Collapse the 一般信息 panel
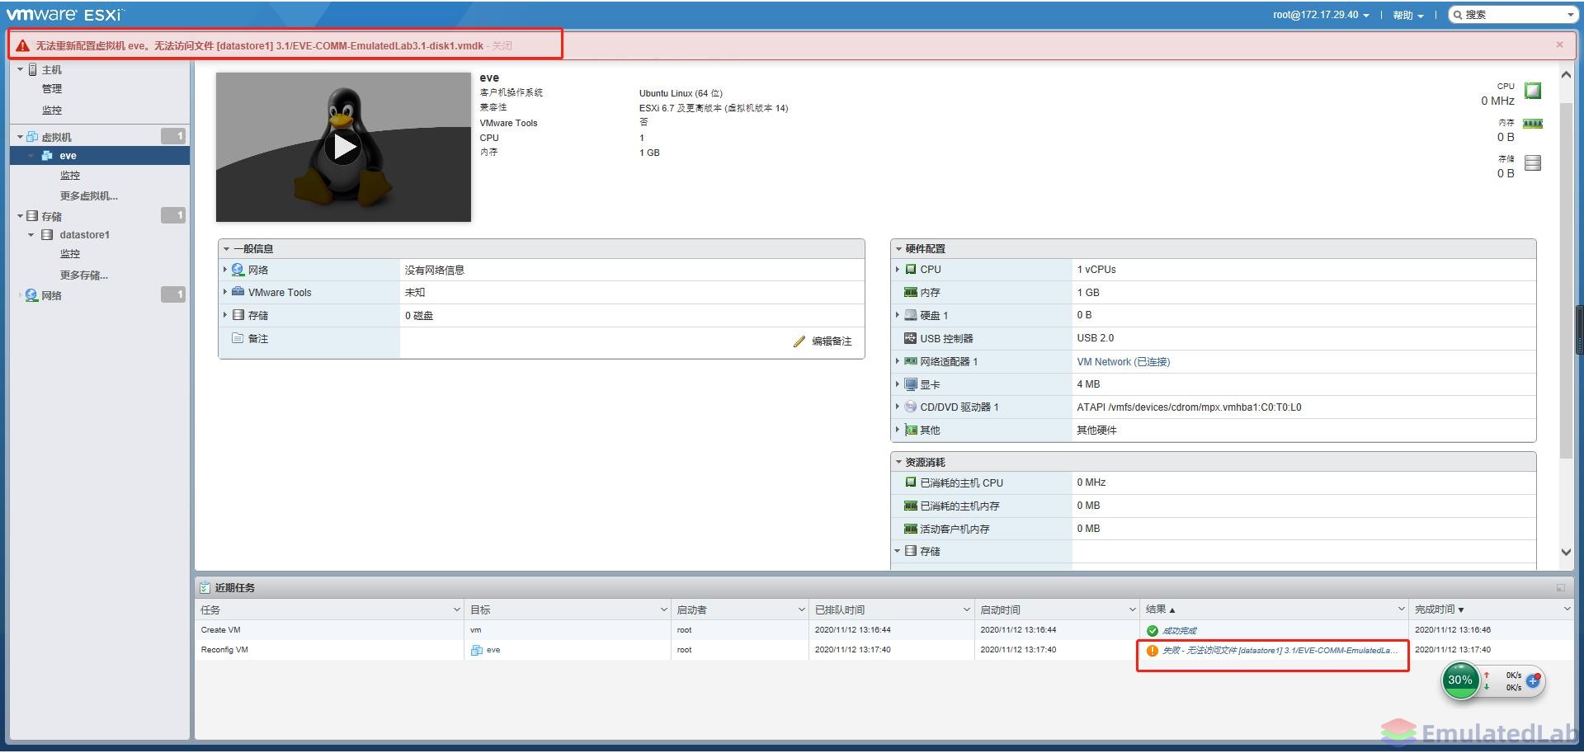 [x=226, y=248]
